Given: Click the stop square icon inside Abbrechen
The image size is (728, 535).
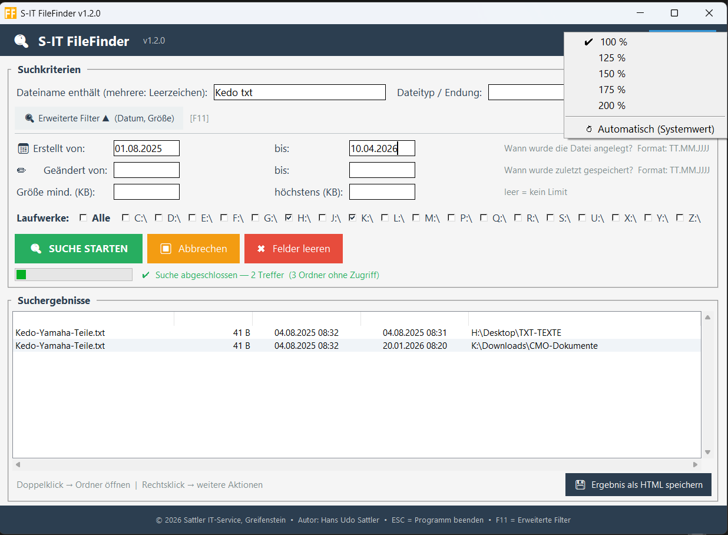Looking at the screenshot, I should [167, 249].
